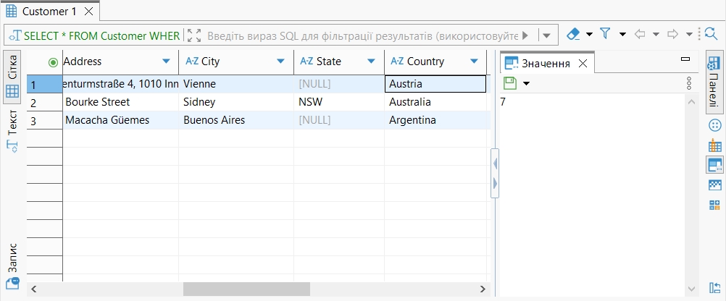The image size is (726, 301).
Task: Click the refresh search magnifier icon
Action: 711,34
